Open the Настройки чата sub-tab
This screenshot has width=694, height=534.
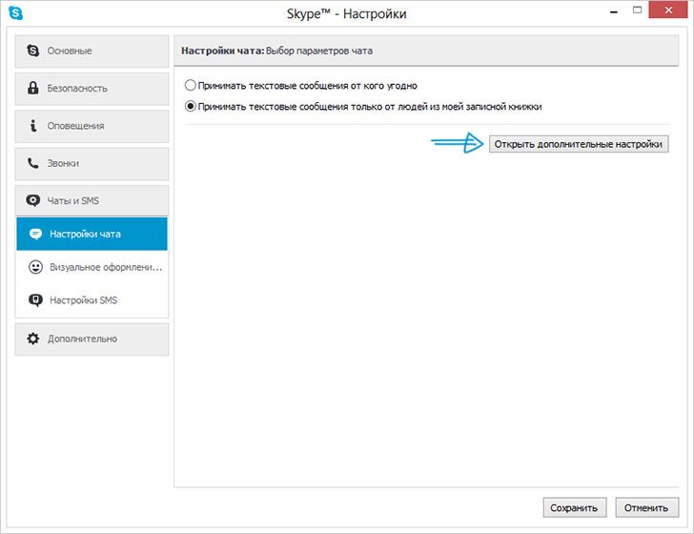point(92,234)
